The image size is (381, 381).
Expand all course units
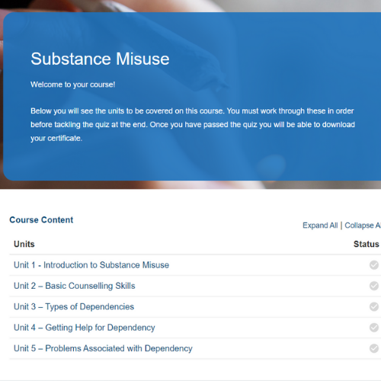point(320,226)
